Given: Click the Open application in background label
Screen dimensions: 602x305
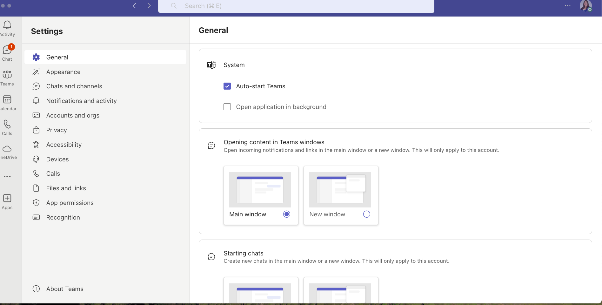Looking at the screenshot, I should click(x=281, y=107).
